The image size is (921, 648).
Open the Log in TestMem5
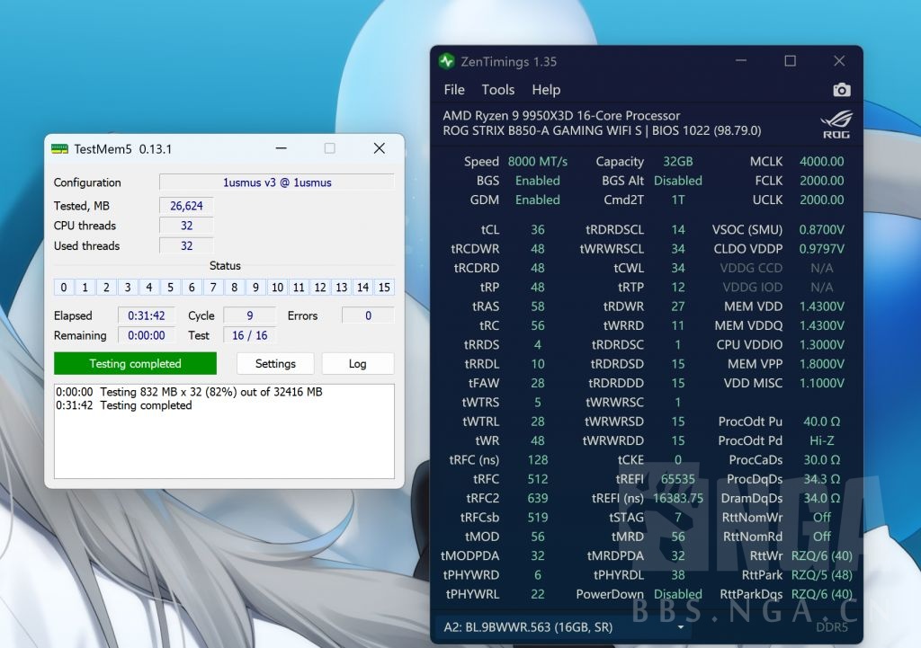coord(357,364)
